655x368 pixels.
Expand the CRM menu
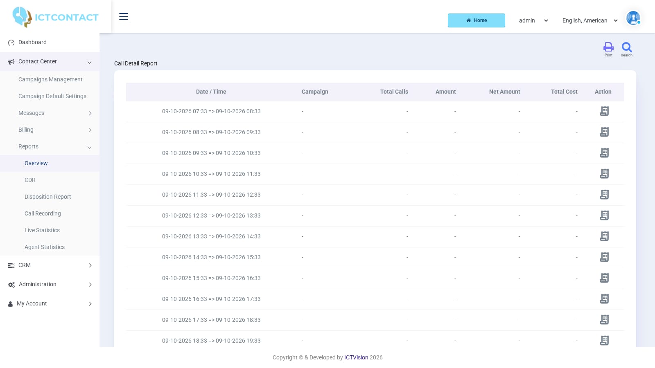50,265
